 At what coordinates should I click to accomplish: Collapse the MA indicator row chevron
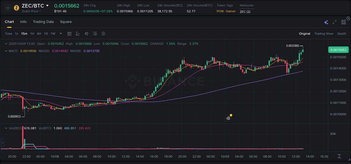click(6, 51)
